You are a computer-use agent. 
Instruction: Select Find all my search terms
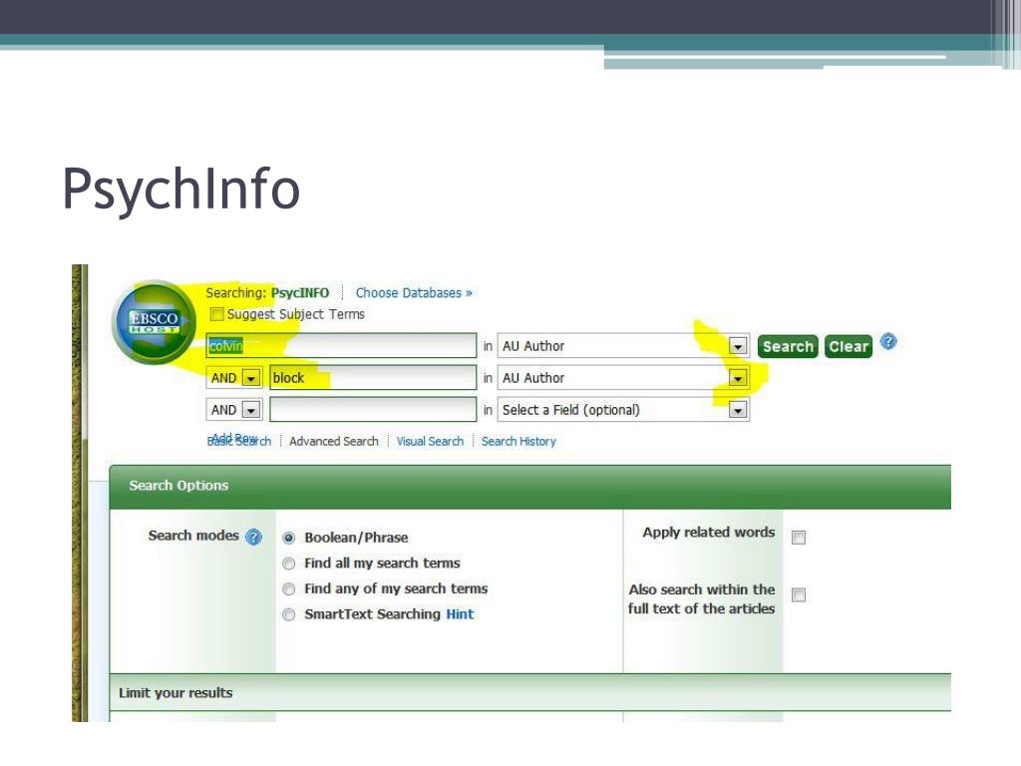[289, 564]
